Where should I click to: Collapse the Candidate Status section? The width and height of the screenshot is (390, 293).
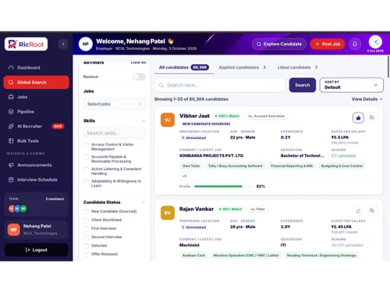(144, 202)
